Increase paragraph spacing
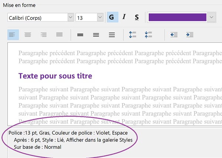This screenshot has height=158, width=222. point(133,35)
